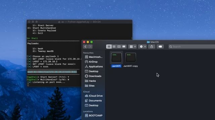Click '3): Create Payload' in Terminal
Image resolution: width=215 pixels, height=120 pixels.
coord(44,31)
